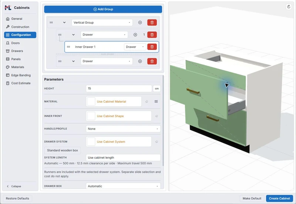This screenshot has width=296, height=204.
Task: Click drag handle of Vertical Group row
Action: pyautogui.click(x=51, y=23)
